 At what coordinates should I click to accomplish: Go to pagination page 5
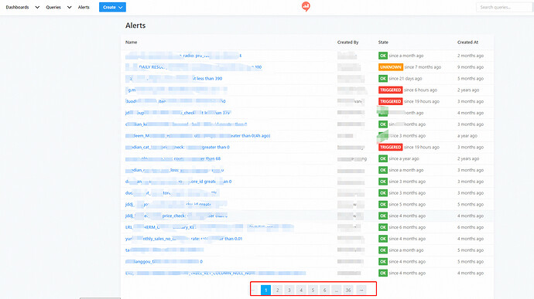pos(313,291)
